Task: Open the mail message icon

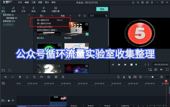Action: (147, 2)
